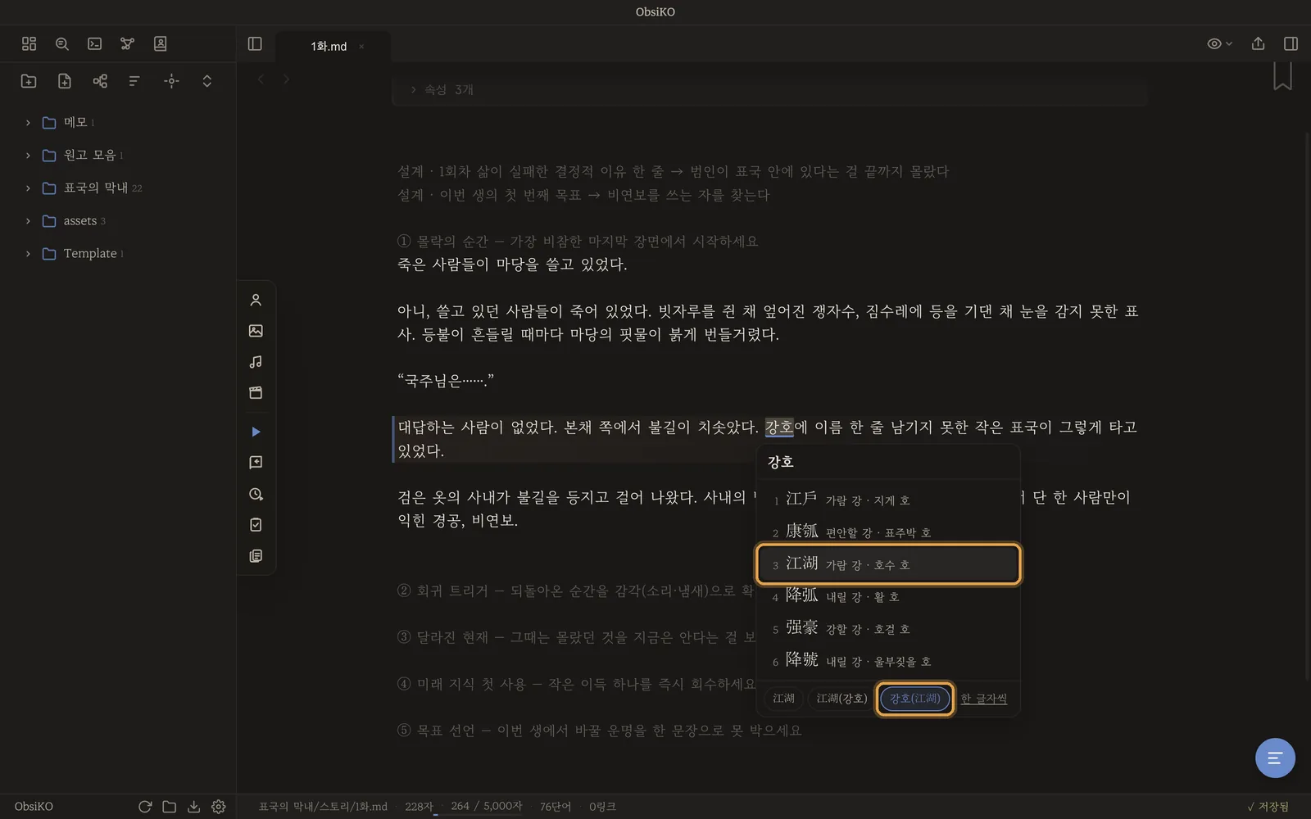Open the search magnifier in the sidebar header
Image resolution: width=1311 pixels, height=819 pixels.
click(61, 43)
